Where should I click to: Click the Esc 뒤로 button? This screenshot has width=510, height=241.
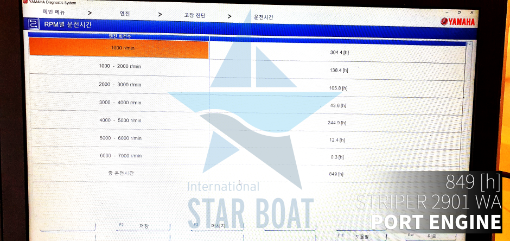(431, 237)
